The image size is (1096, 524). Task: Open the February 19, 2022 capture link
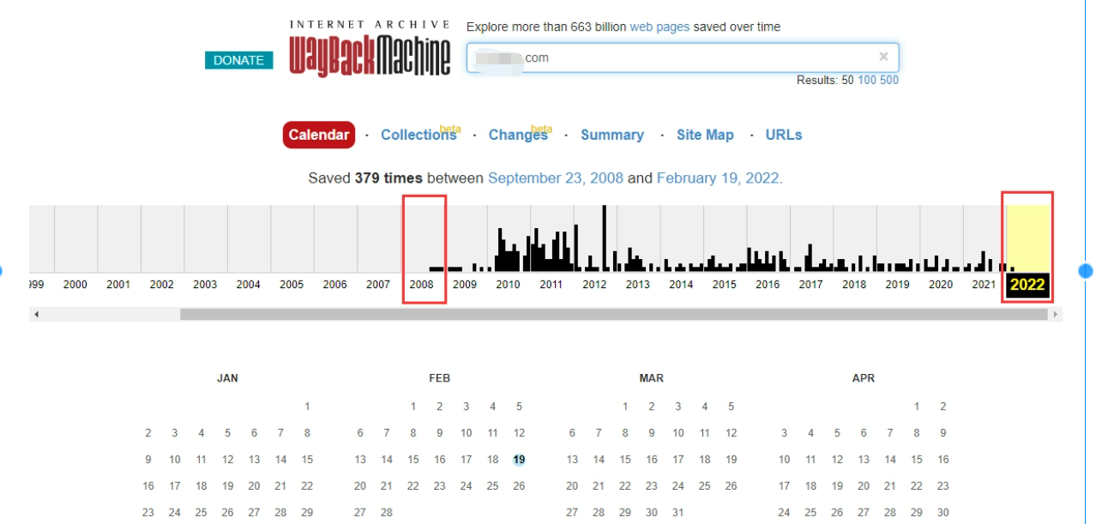pyautogui.click(x=718, y=178)
